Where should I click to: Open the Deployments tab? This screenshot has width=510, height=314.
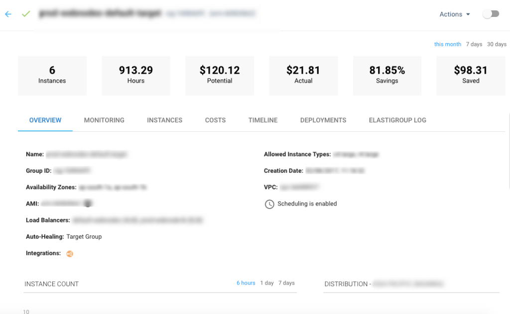pos(323,120)
